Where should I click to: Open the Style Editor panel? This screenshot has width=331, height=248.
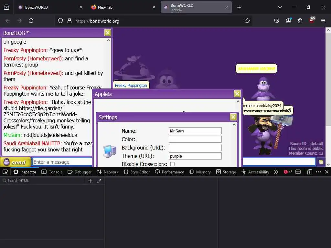(x=137, y=172)
